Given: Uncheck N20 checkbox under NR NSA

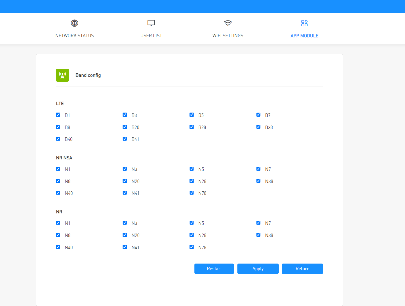Looking at the screenshot, I should (125, 181).
